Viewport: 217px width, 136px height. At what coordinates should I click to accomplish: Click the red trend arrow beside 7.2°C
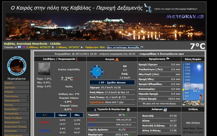coord(76,79)
